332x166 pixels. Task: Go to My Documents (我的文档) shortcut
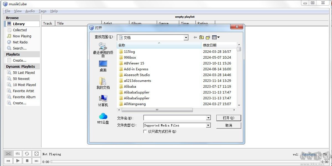click(x=103, y=83)
